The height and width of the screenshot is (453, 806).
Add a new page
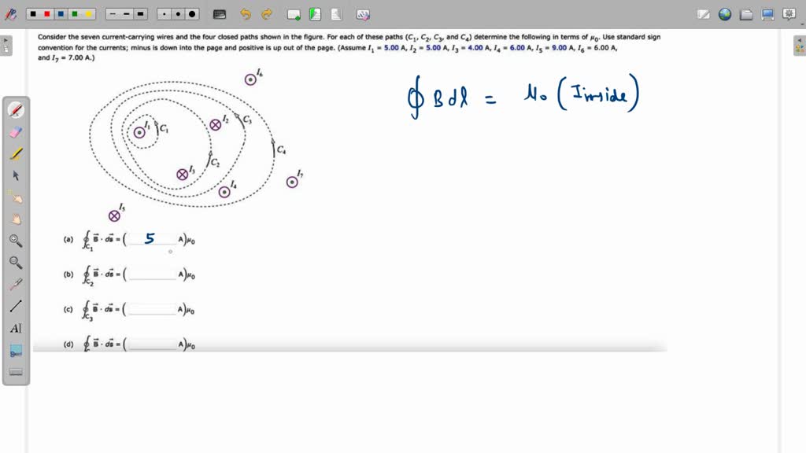tap(294, 14)
